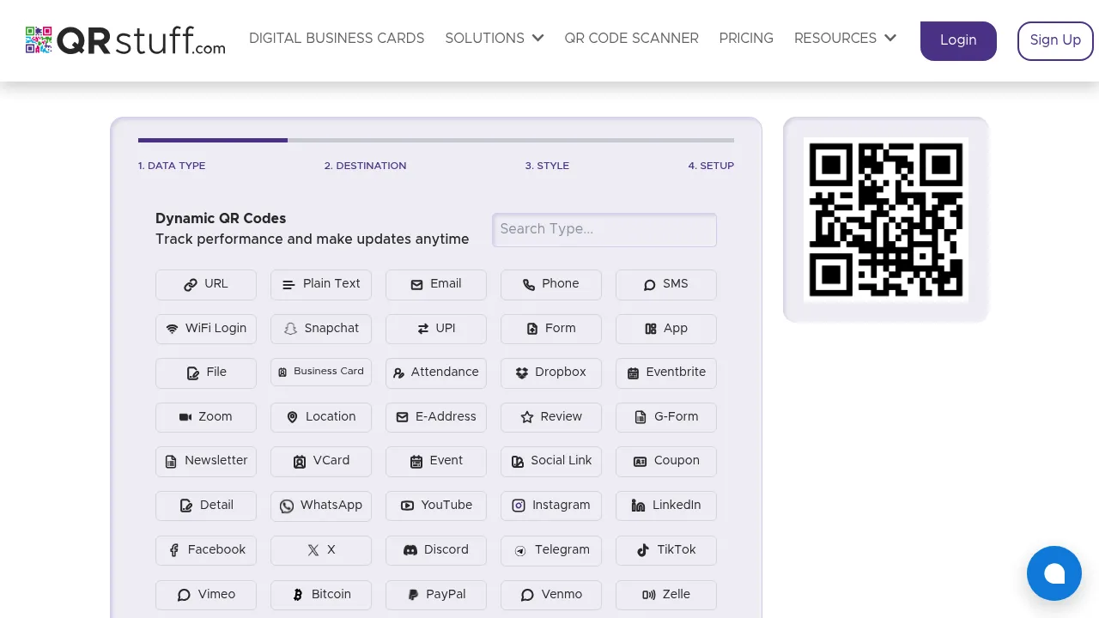This screenshot has width=1099, height=618.
Task: Select the Dropbox data type
Action: tap(550, 373)
